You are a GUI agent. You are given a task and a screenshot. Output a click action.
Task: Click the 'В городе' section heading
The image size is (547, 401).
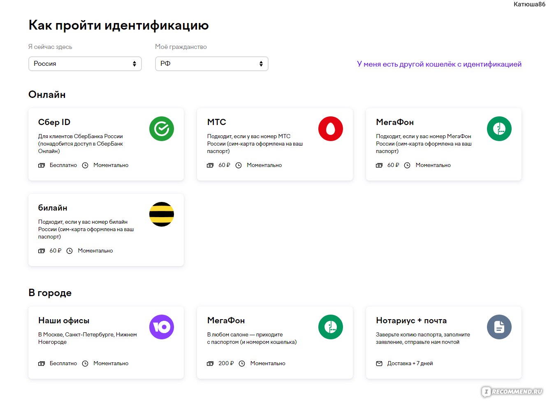tap(50, 293)
